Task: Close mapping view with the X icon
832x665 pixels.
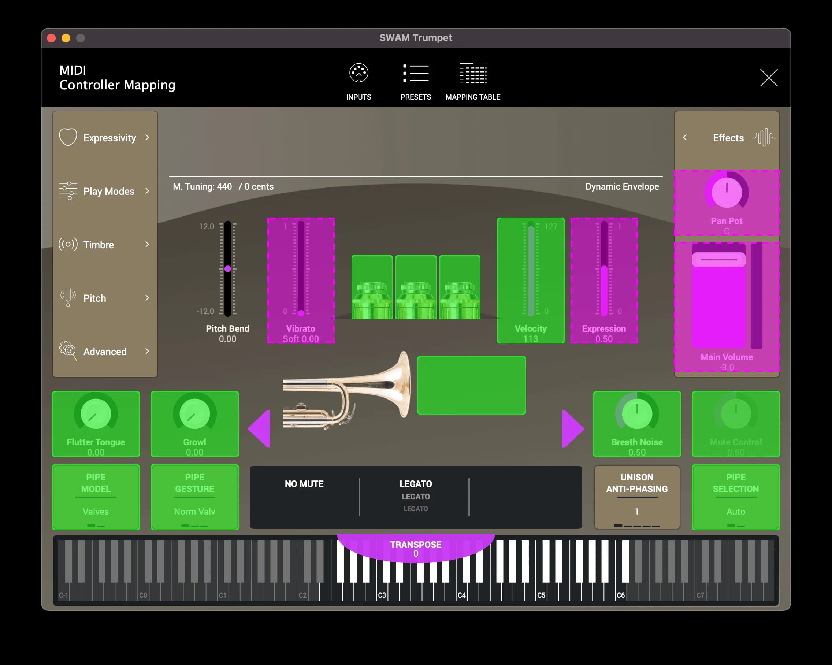Action: click(768, 78)
